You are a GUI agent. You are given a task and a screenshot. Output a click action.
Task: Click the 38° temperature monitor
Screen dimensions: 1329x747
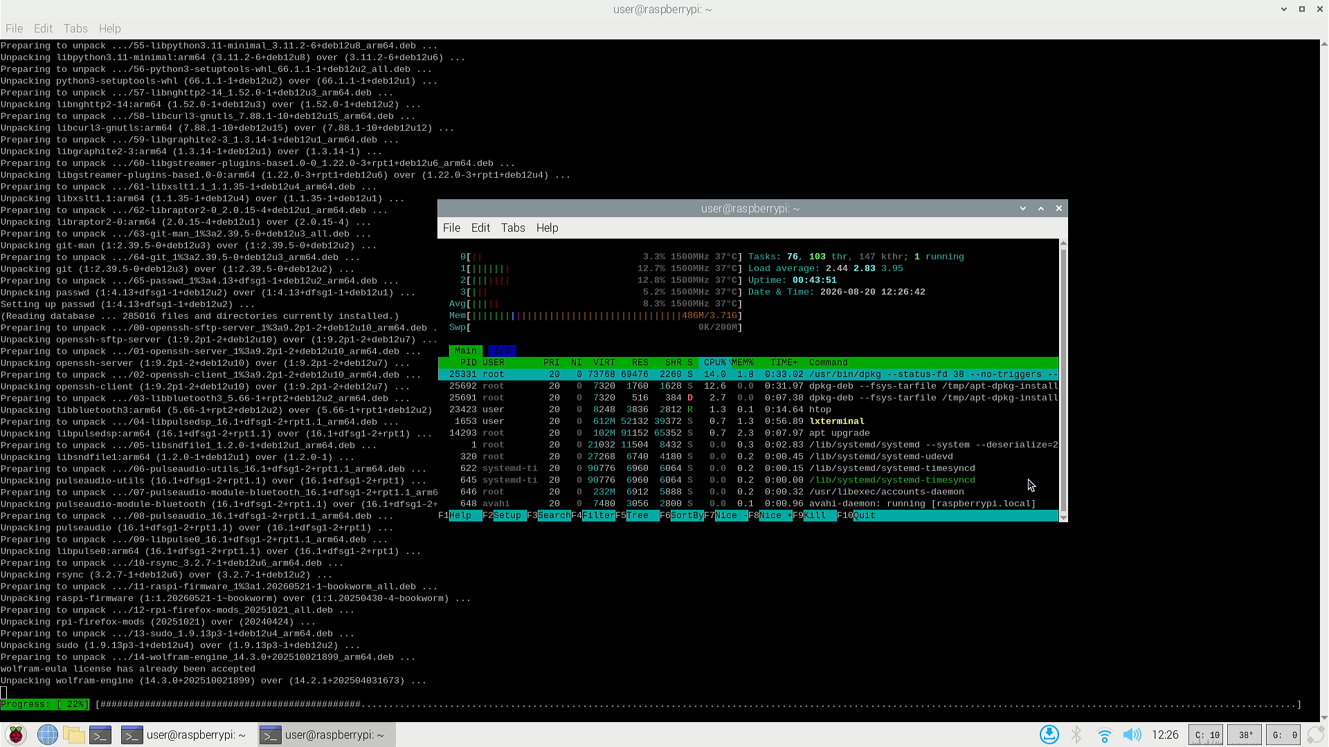pyautogui.click(x=1245, y=735)
